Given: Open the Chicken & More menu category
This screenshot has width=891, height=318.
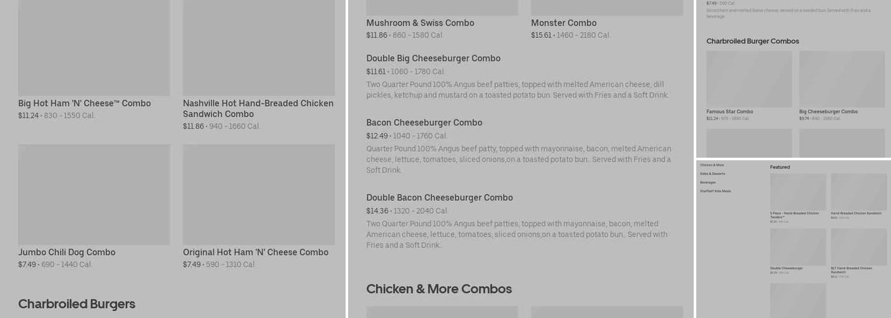Looking at the screenshot, I should click(x=712, y=165).
